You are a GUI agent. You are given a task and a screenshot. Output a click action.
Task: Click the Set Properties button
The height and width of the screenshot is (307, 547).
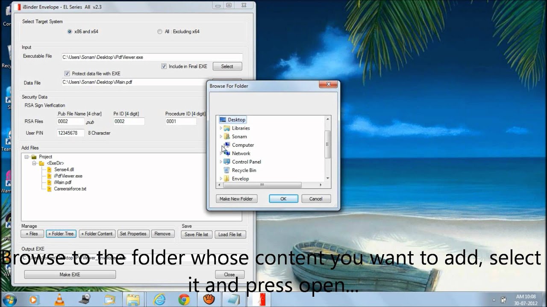133,234
